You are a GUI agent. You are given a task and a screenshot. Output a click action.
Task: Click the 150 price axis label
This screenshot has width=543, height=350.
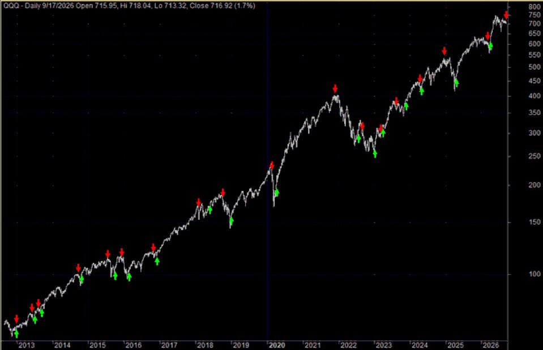click(535, 222)
